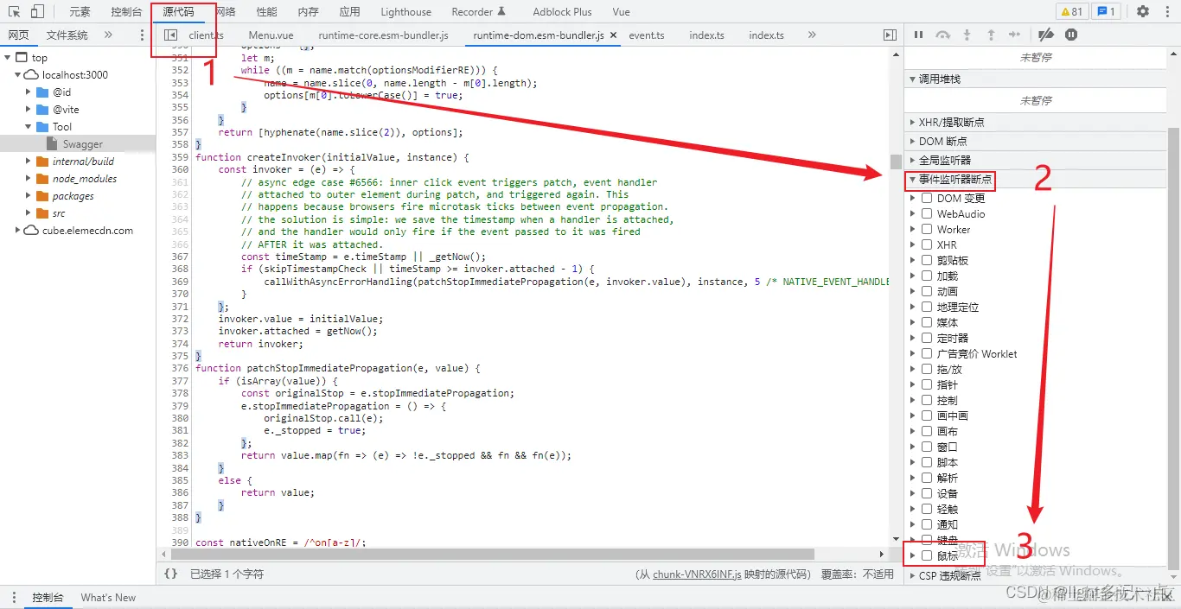Switch to the 元素 panel tab

click(80, 12)
